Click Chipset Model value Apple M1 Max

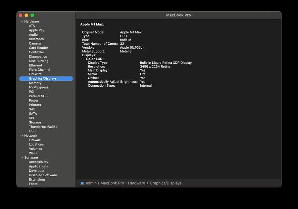click(131, 32)
